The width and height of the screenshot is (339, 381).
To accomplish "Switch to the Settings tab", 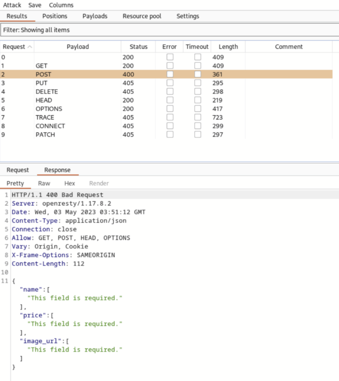I will point(188,16).
